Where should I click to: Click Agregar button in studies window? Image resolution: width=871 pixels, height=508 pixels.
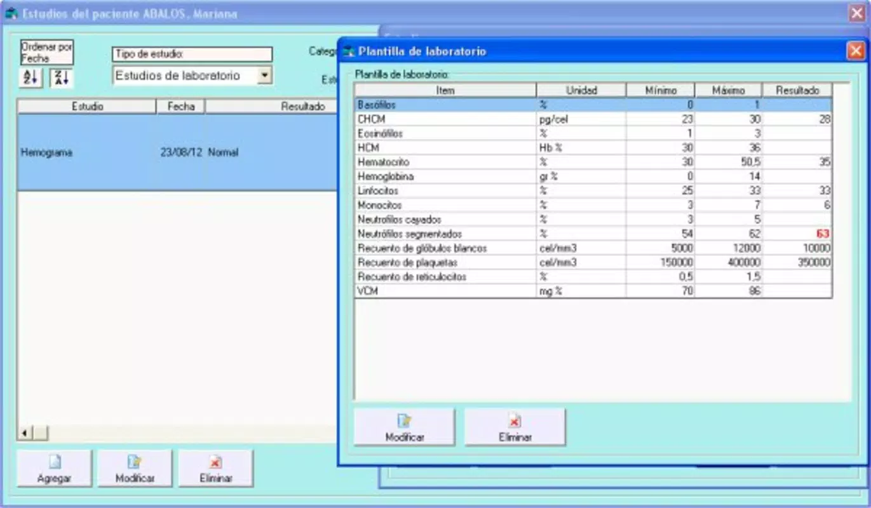pos(54,469)
